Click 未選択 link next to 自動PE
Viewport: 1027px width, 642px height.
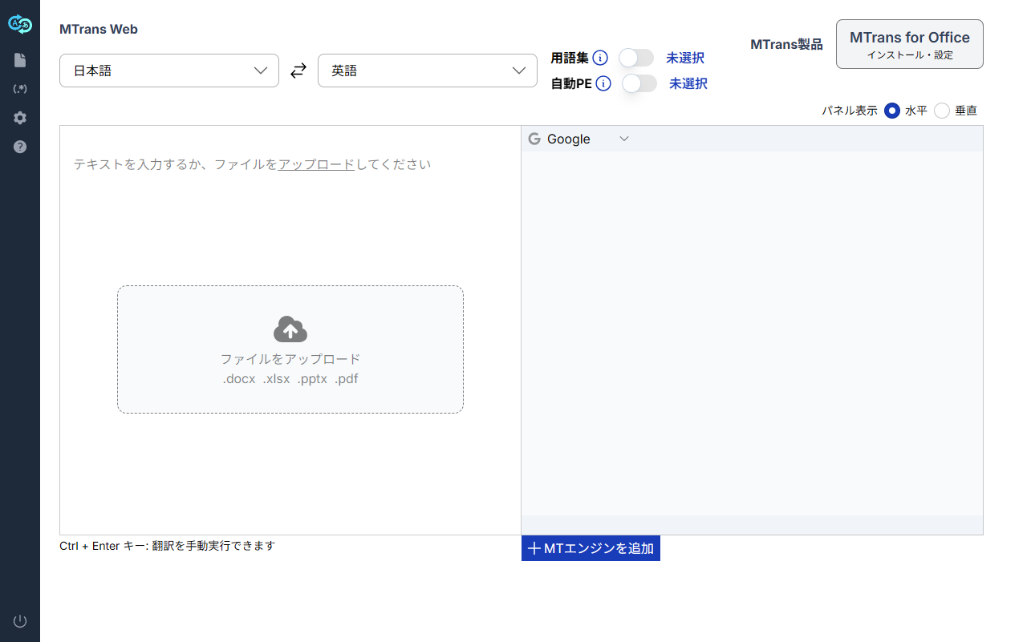(x=688, y=83)
